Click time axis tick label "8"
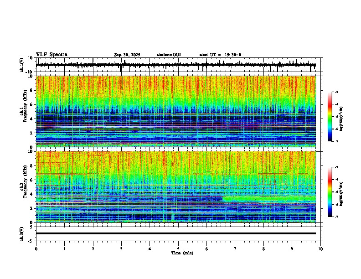Screen dimensions: 361x279 tap(263, 249)
